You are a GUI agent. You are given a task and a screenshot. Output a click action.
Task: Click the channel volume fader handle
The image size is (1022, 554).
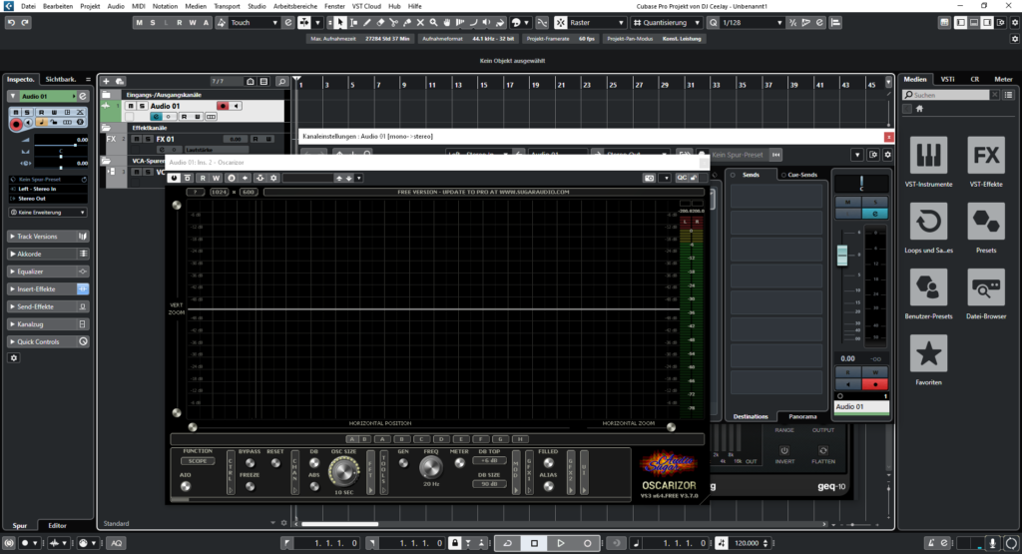pyautogui.click(x=842, y=255)
